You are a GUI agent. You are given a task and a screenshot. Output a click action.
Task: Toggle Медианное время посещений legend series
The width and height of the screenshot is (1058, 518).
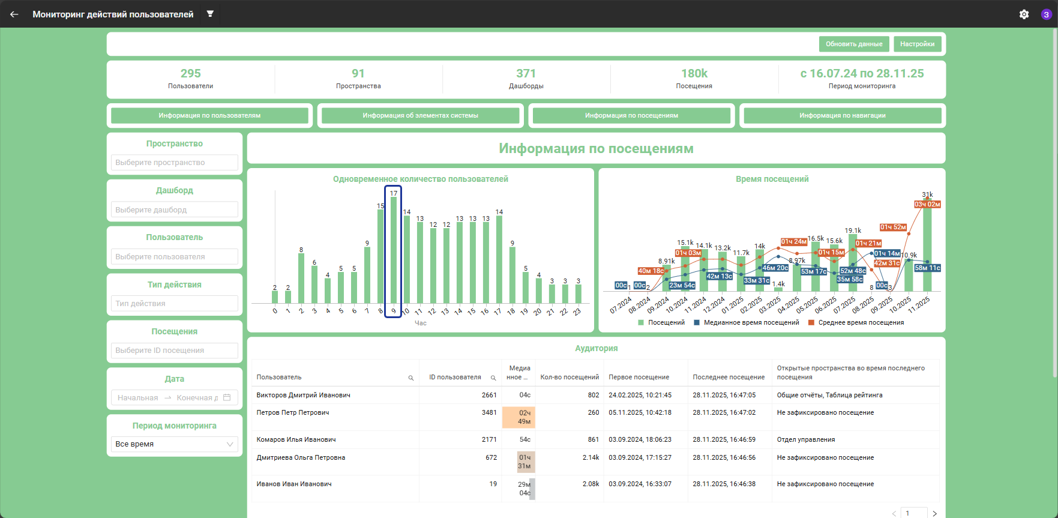tap(747, 323)
